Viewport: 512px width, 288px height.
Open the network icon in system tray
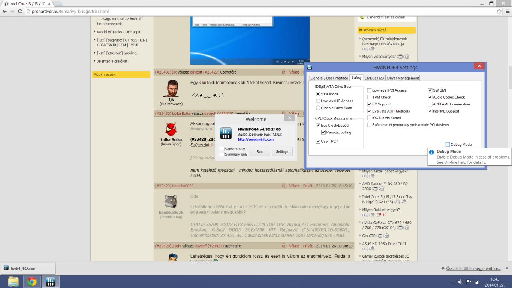pyautogui.click(x=477, y=282)
